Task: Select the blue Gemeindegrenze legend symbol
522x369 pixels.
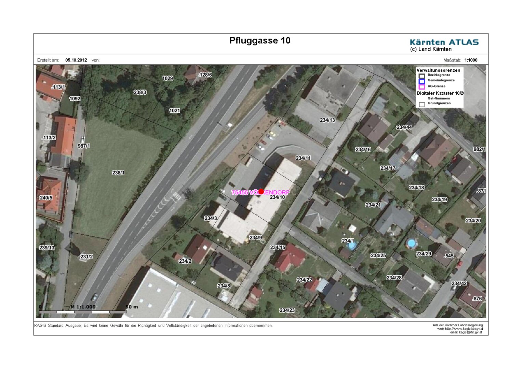Action: coord(421,81)
